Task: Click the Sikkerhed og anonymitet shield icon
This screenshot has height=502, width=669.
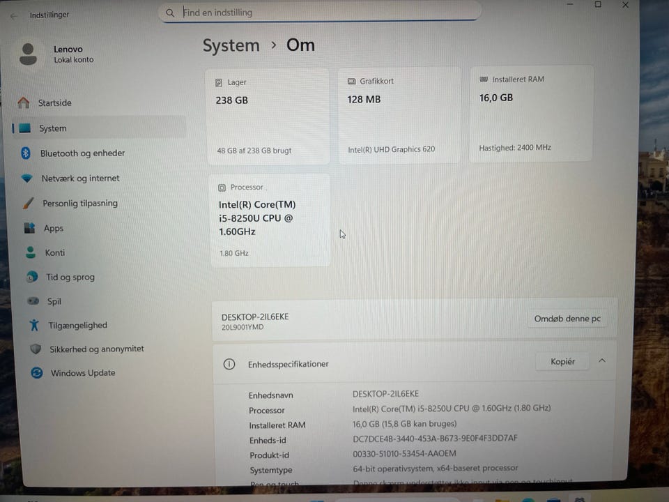Action: pos(36,349)
